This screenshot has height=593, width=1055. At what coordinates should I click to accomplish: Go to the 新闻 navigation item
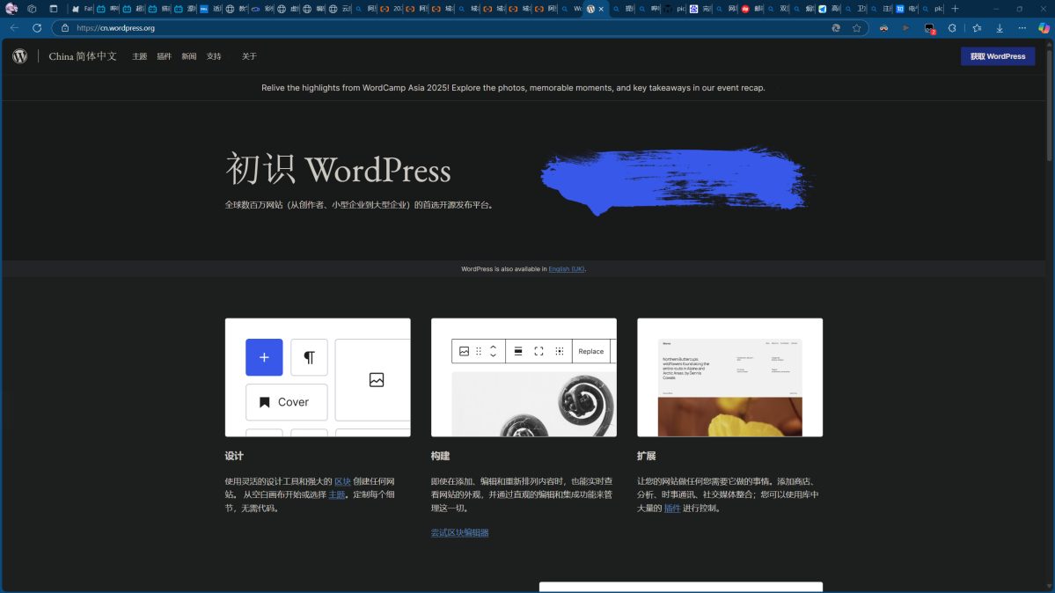189,56
